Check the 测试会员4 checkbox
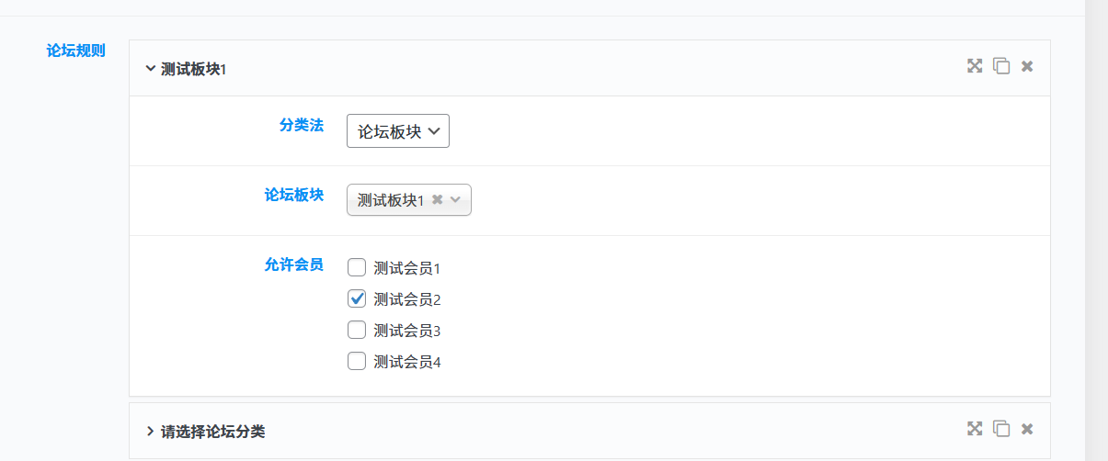Screen dimensions: 1108x461 click(x=357, y=361)
